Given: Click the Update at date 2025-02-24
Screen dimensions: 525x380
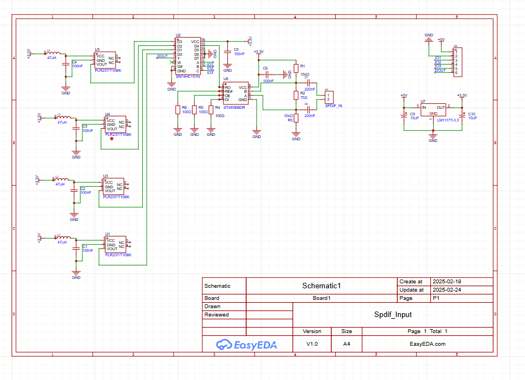Looking at the screenshot, I should click(447, 290).
